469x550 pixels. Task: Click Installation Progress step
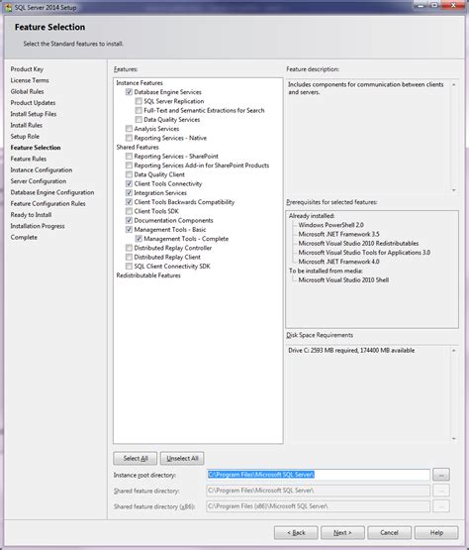[38, 226]
